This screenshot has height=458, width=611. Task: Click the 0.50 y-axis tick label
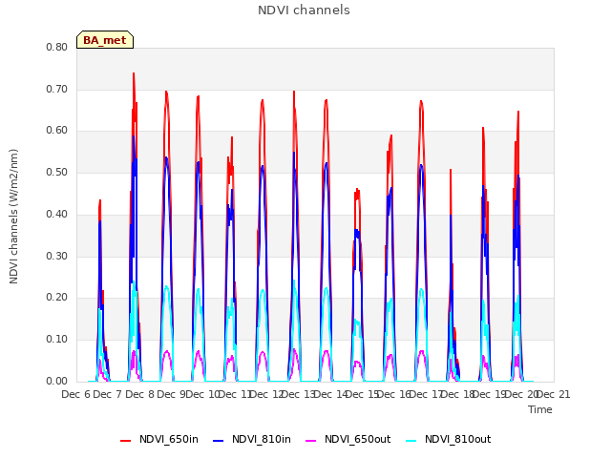coord(57,172)
